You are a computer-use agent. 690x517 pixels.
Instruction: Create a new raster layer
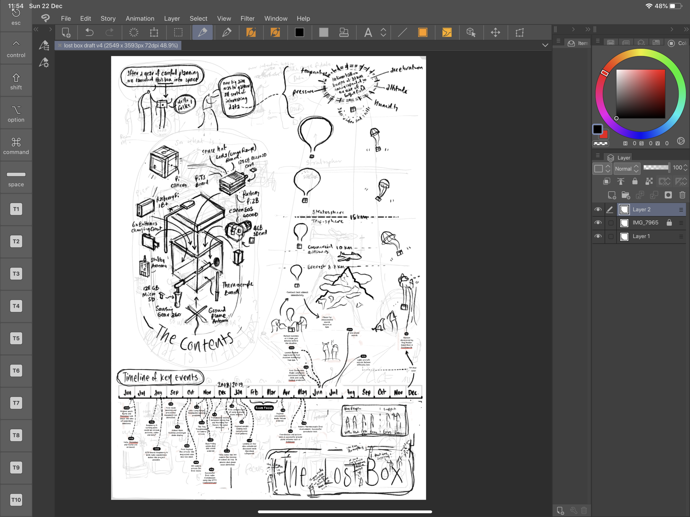[612, 195]
